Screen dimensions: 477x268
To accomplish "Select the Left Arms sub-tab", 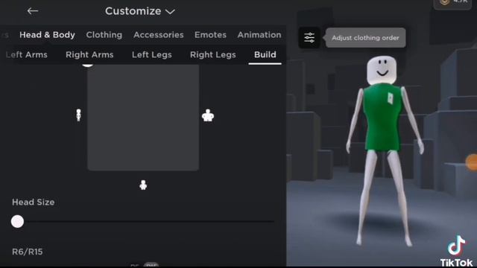I will [x=27, y=54].
